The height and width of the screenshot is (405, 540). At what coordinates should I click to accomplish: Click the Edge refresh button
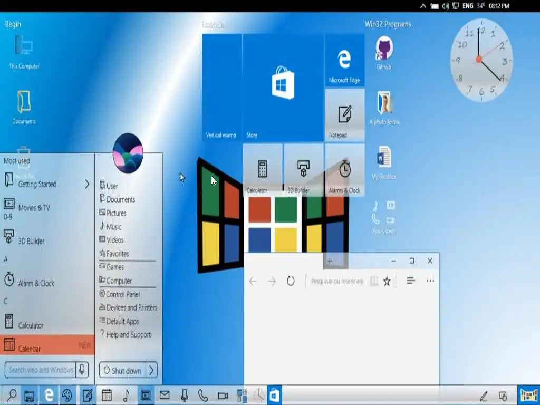[x=291, y=282]
